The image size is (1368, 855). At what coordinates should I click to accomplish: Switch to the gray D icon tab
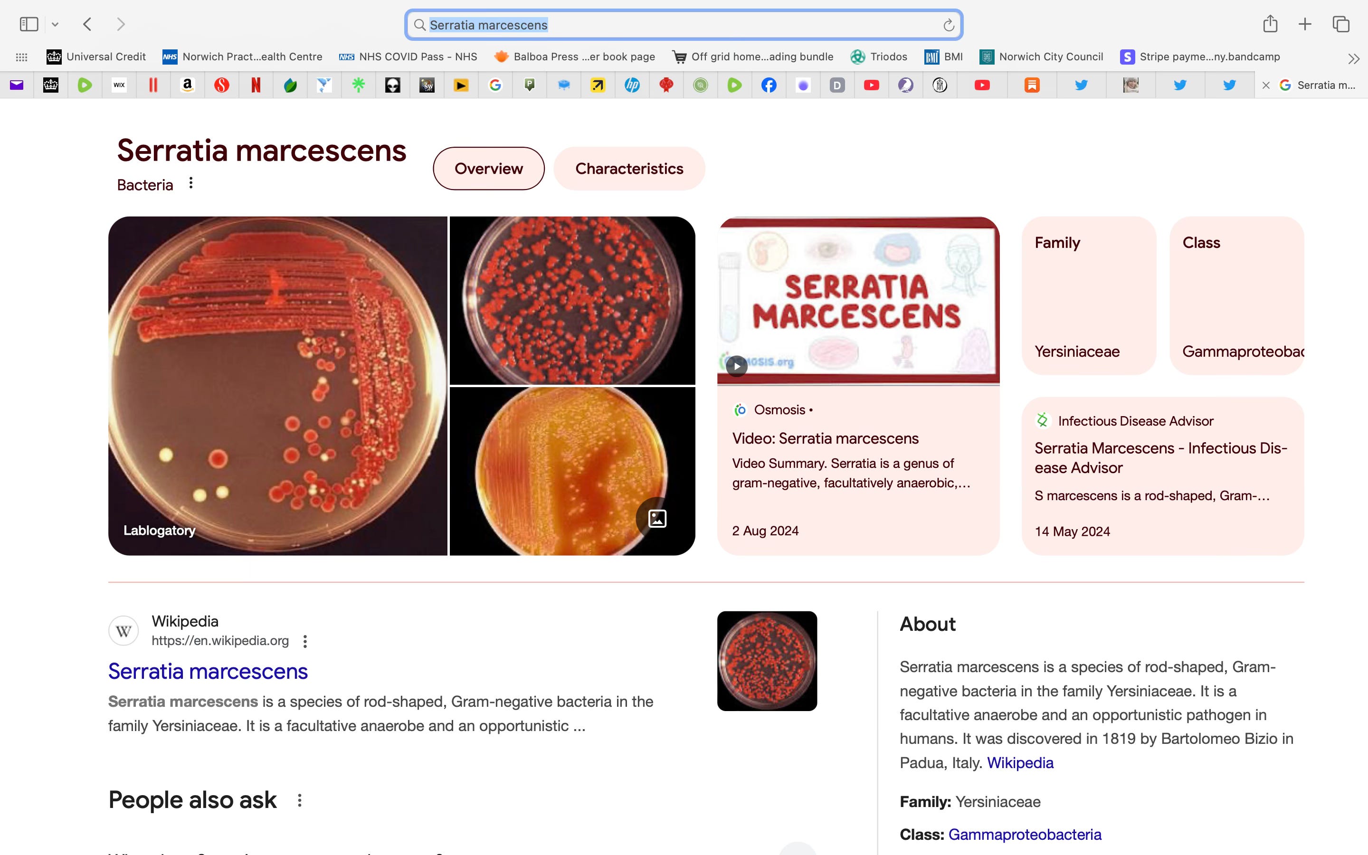click(x=837, y=85)
